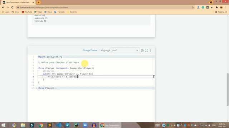
Task: Open the touch keyboard from the system tray
Action: 157,125
